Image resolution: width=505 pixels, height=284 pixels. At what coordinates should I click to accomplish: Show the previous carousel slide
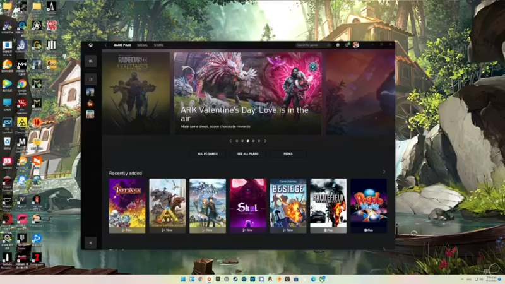pyautogui.click(x=230, y=141)
